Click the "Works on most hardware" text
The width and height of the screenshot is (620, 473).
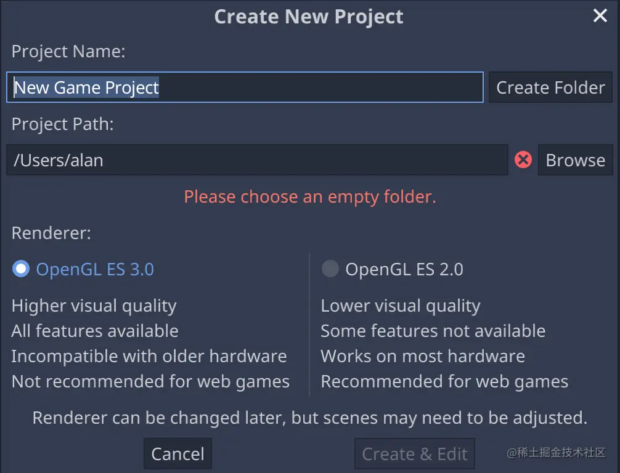point(423,357)
